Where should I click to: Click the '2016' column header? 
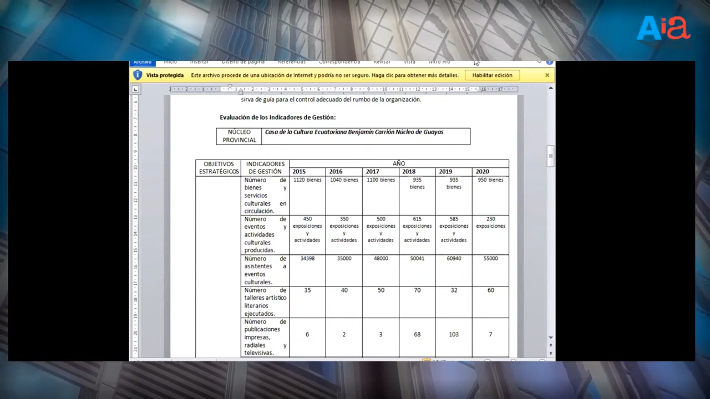[x=344, y=172]
